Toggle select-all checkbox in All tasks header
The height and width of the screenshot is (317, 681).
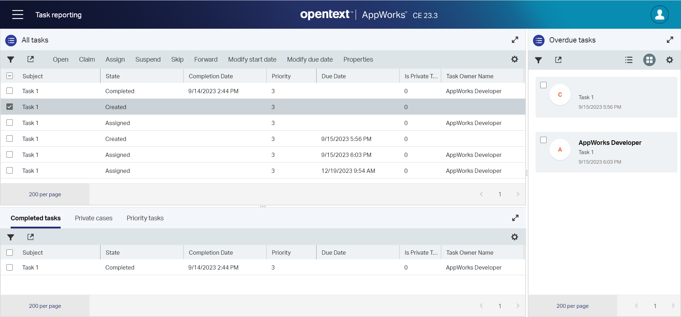point(10,76)
